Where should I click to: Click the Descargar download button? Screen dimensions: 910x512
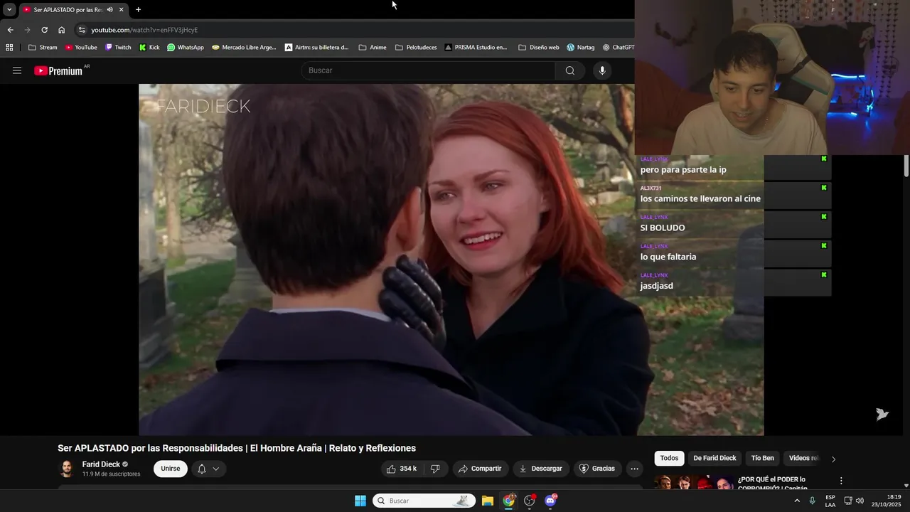[541, 469]
